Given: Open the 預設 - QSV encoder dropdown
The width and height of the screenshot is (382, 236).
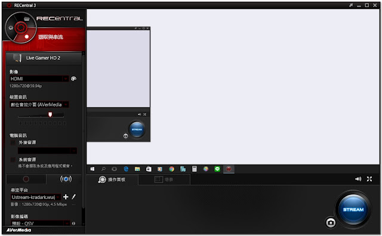Looking at the screenshot, I should (x=41, y=223).
